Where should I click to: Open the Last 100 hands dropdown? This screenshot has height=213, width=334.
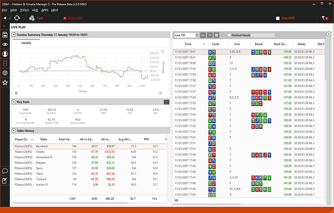[x=186, y=35]
